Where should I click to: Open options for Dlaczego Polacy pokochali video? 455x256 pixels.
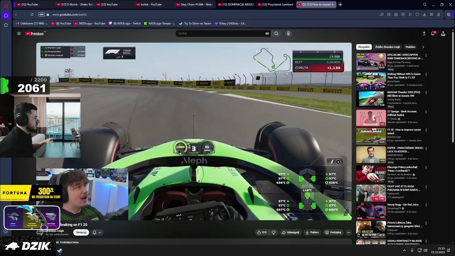[426, 167]
